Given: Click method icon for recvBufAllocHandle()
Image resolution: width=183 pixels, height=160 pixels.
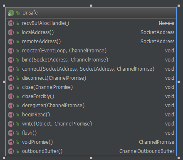Looking at the screenshot, I should (x=11, y=23).
